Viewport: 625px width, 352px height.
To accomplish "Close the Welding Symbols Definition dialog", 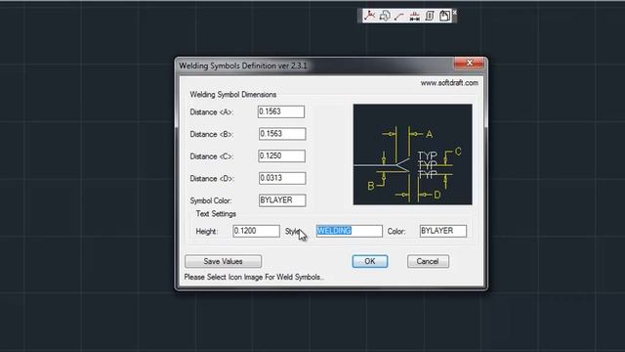I will tap(469, 63).
